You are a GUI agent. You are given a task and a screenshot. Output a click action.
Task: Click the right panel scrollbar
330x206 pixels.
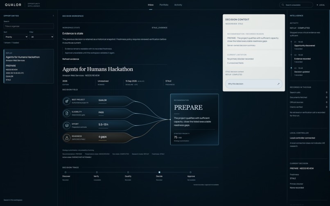(329, 91)
